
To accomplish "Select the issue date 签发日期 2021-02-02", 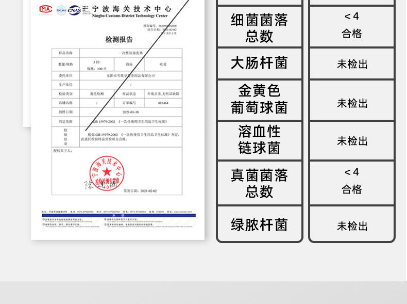I will click(x=140, y=191).
